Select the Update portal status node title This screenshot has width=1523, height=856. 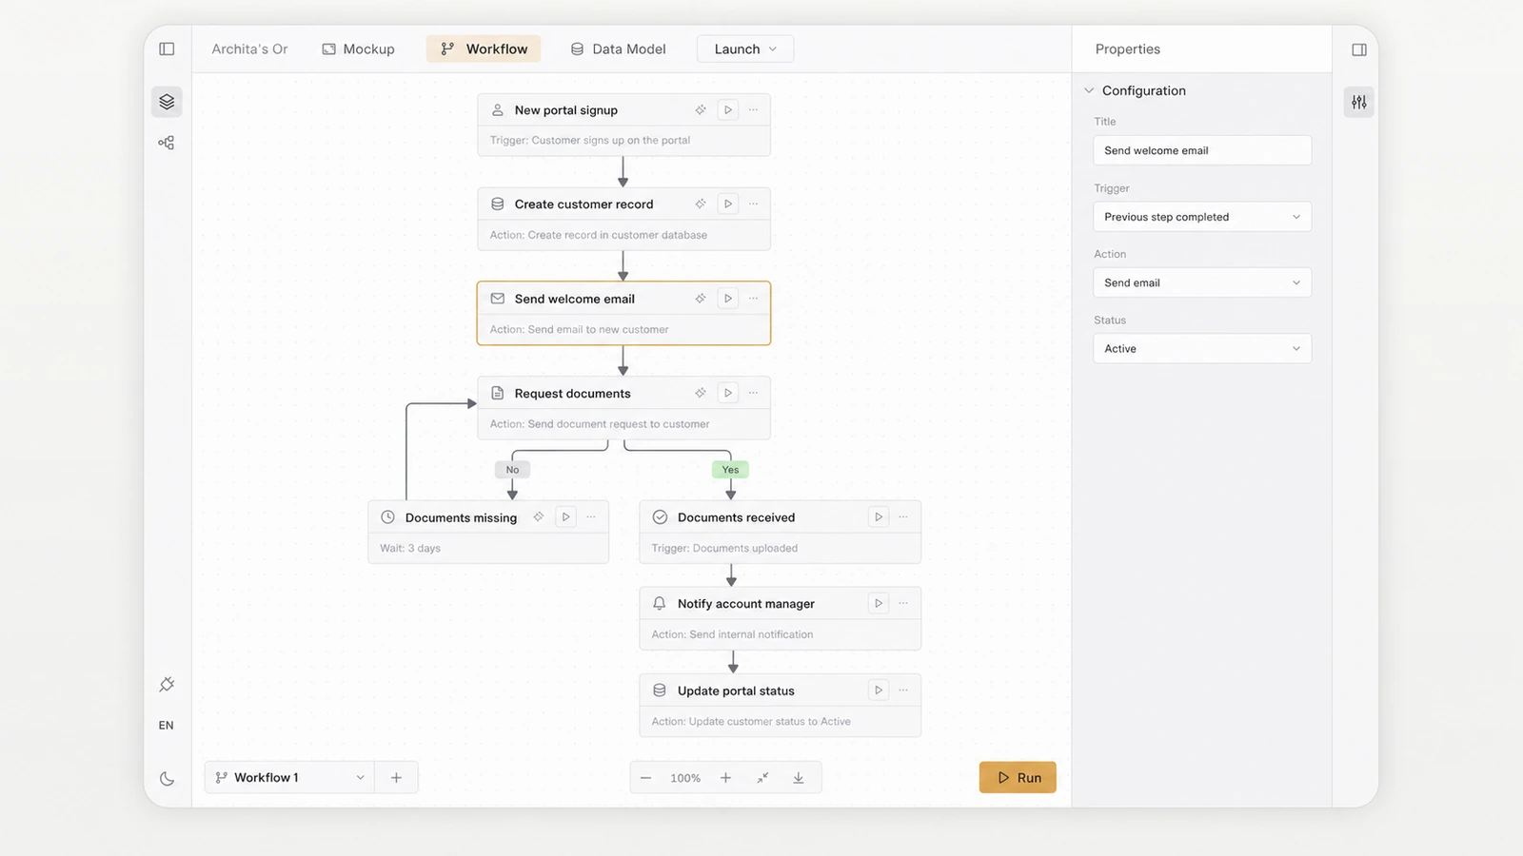coord(736,691)
